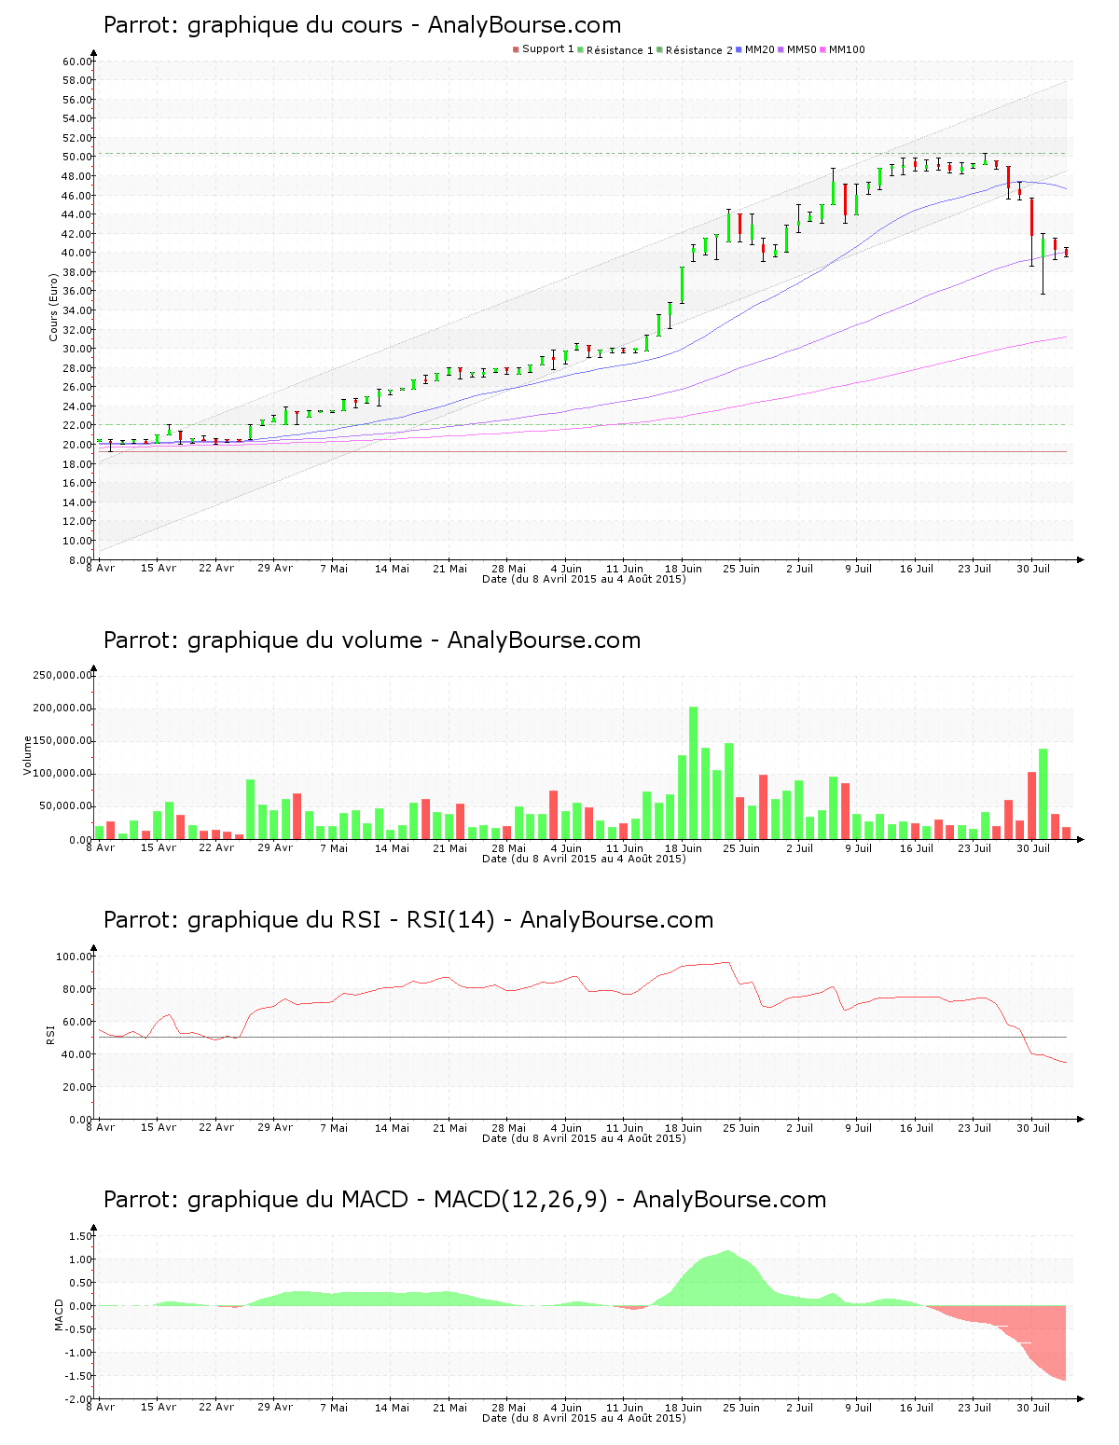Click the Résistance 2 legend entry
The width and height of the screenshot is (1119, 1445).
click(695, 50)
